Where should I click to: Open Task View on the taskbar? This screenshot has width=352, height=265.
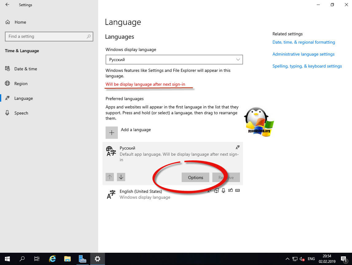(37, 259)
